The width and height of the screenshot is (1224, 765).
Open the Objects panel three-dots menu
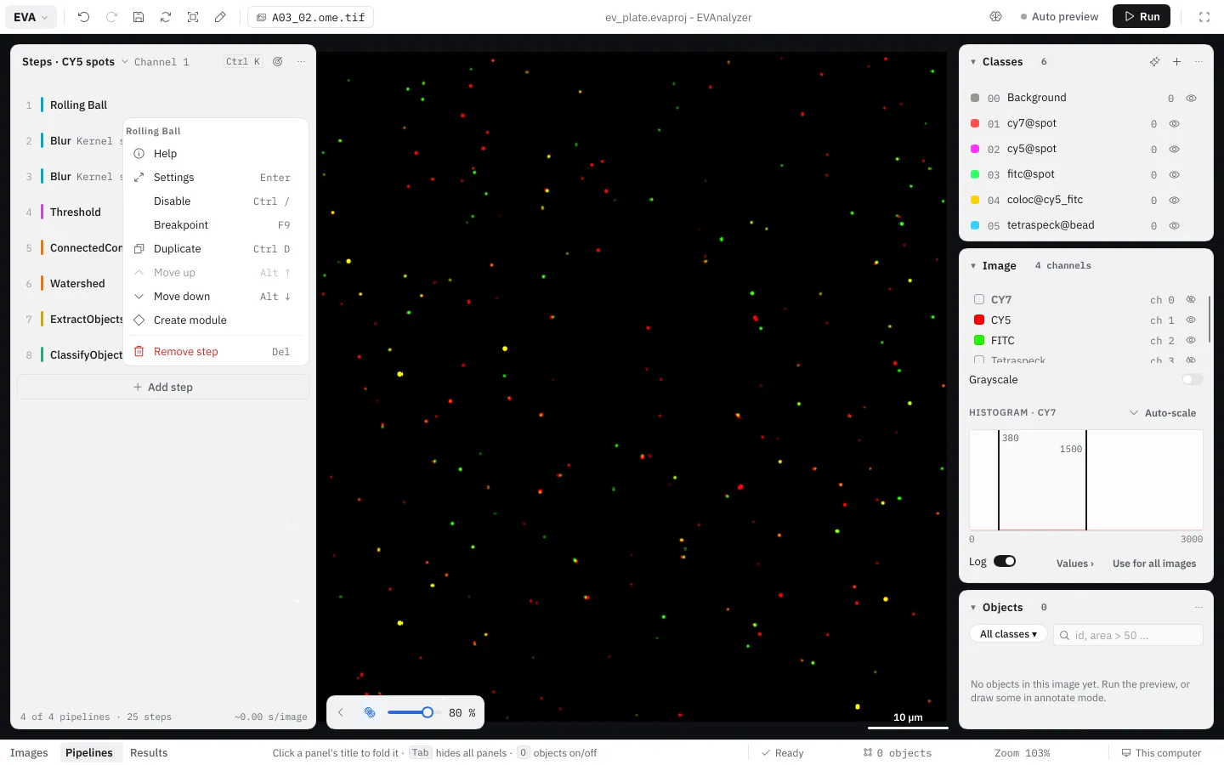pos(1198,608)
